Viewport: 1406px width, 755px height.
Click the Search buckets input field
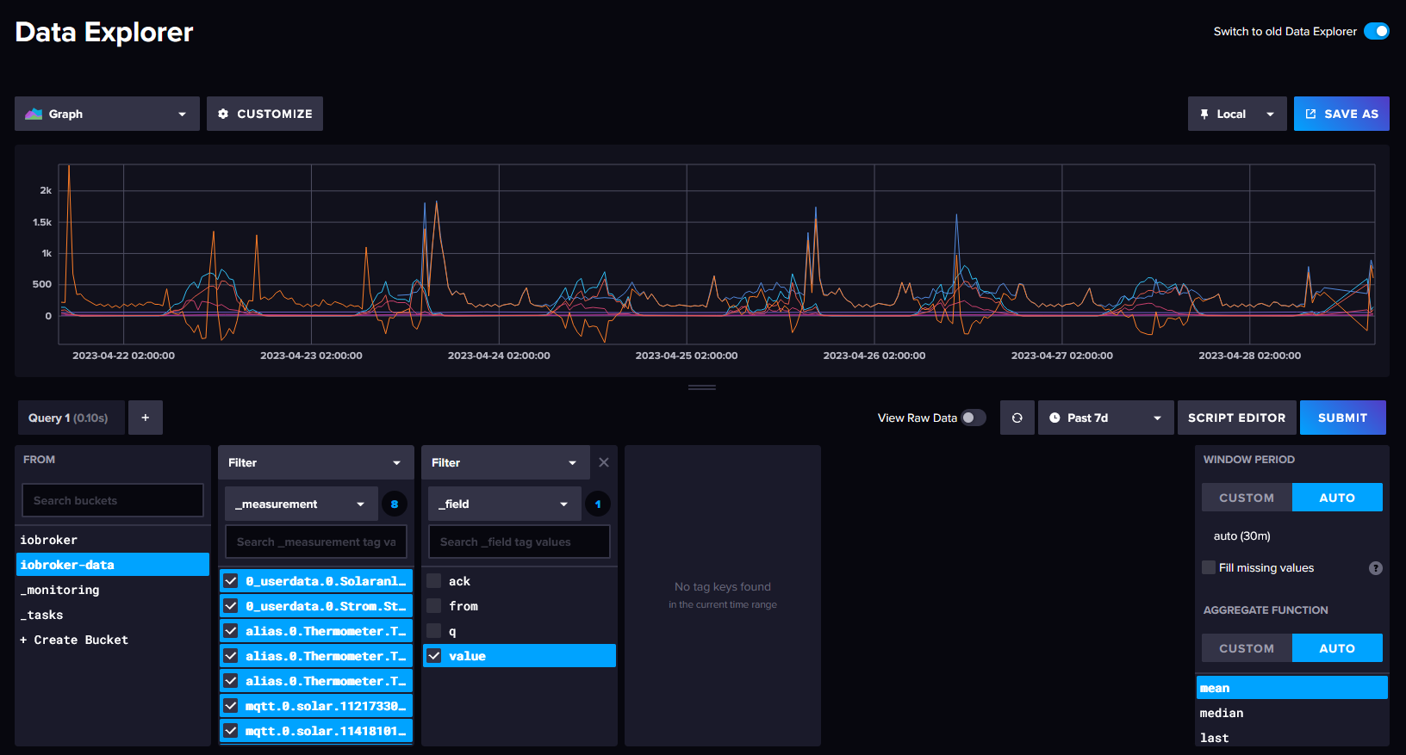click(x=113, y=500)
